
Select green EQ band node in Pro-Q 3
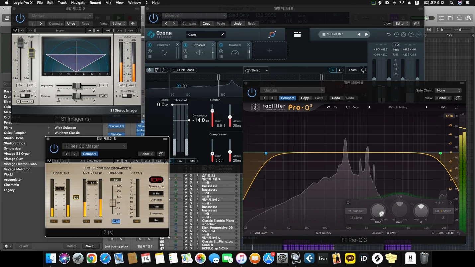440,153
